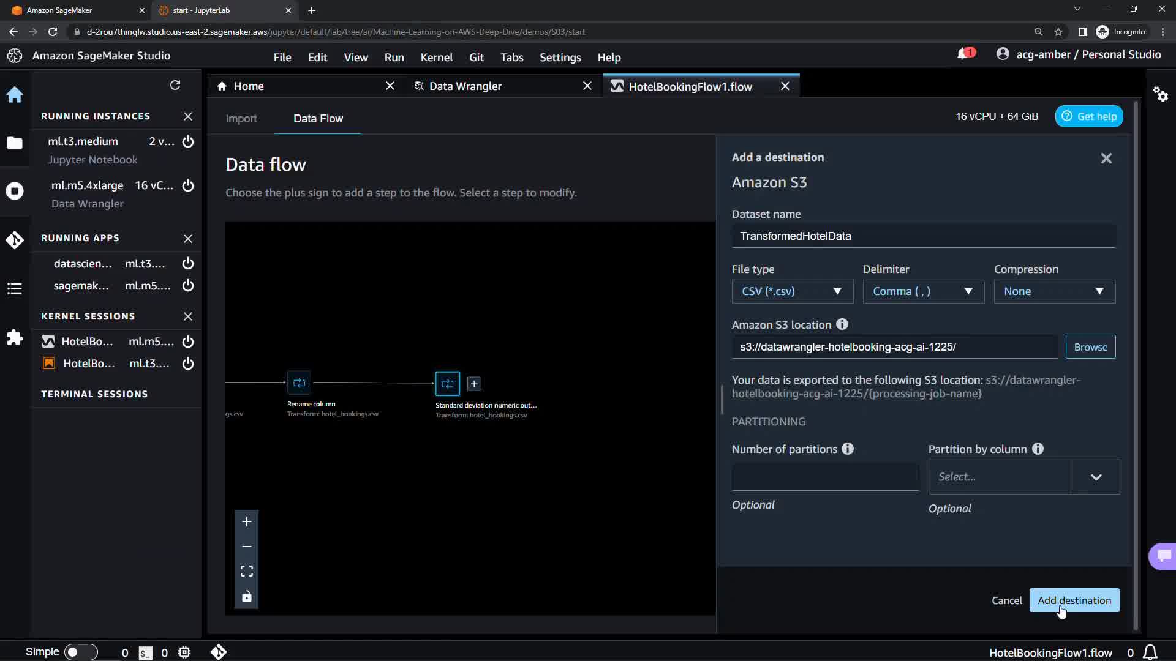Screen dimensions: 1176x661
Task: Browse for an Amazon S3 location
Action: [1090, 347]
